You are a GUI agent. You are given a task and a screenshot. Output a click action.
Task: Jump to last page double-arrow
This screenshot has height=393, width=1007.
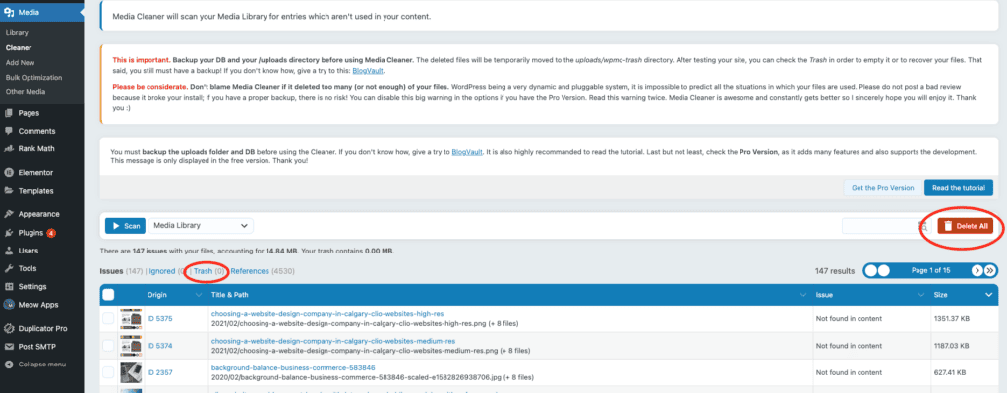(x=990, y=270)
